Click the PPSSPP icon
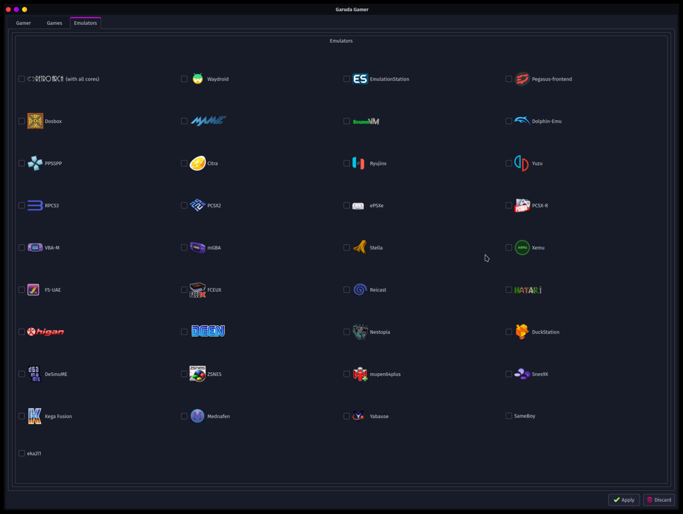 point(35,163)
